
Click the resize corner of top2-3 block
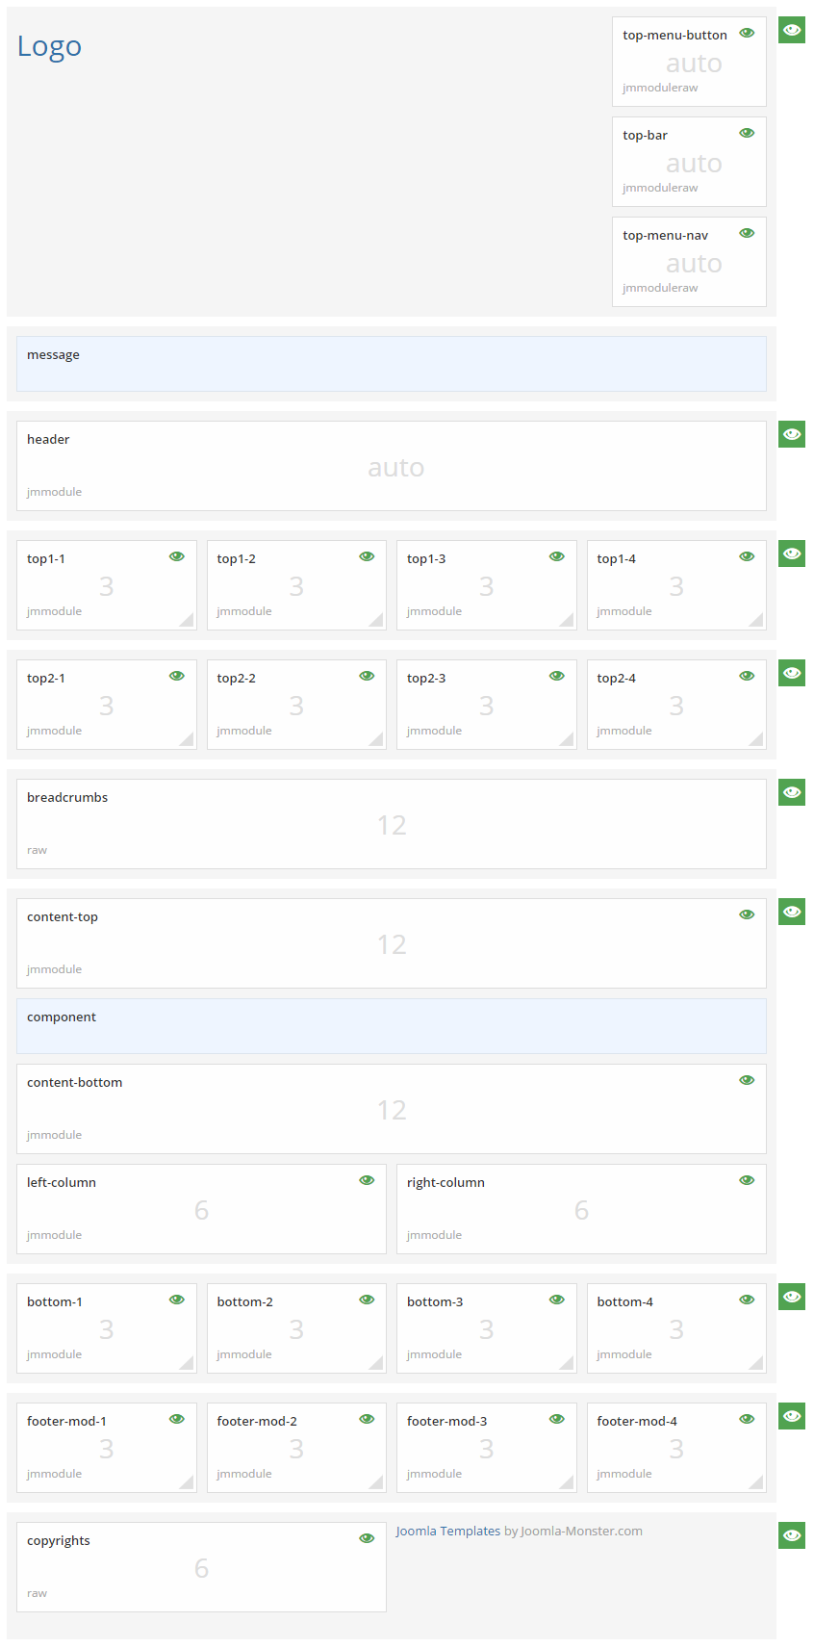tap(567, 739)
